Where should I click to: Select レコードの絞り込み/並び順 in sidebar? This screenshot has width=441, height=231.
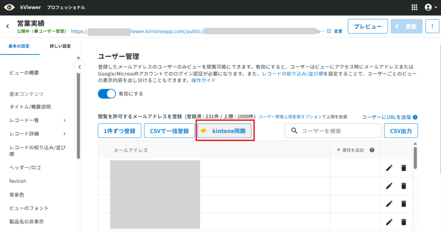point(37,151)
